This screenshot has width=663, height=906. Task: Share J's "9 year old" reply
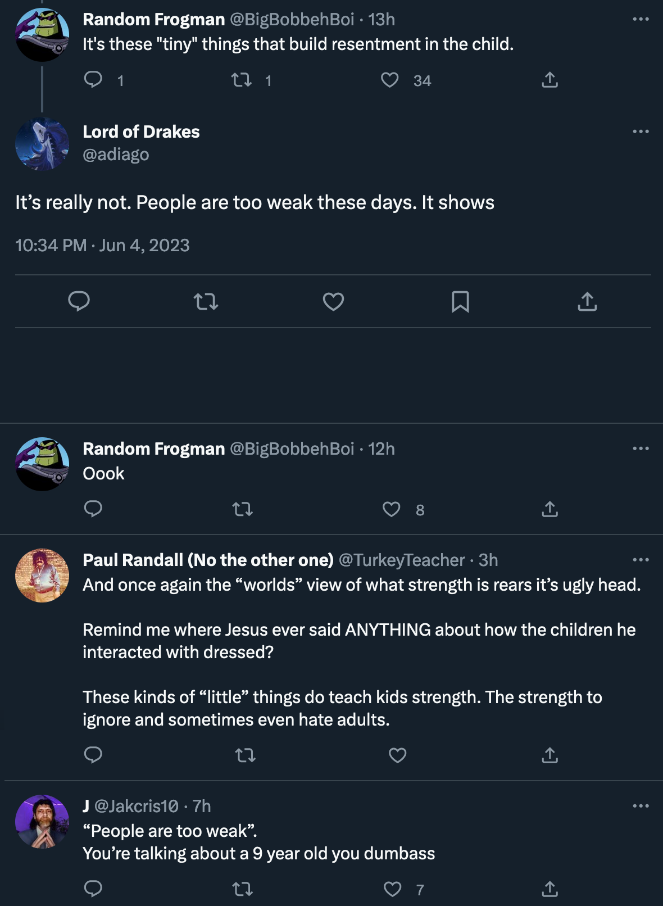[550, 889]
